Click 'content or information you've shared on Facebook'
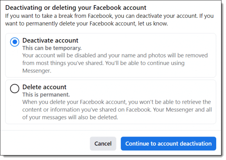The width and height of the screenshot is (226, 160). [87, 110]
